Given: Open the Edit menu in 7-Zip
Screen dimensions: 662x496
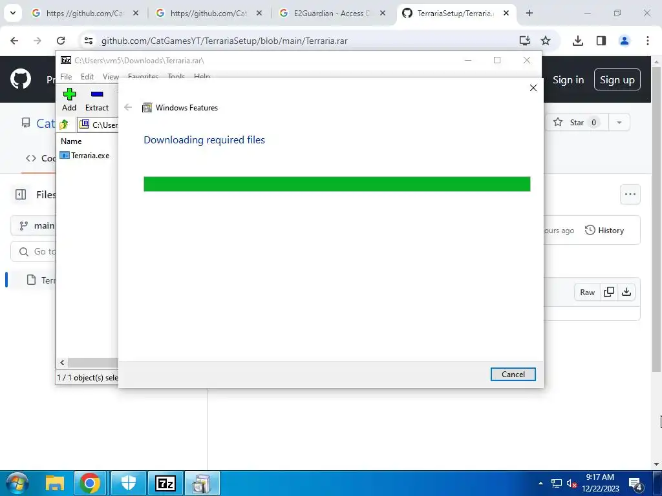Looking at the screenshot, I should [x=87, y=77].
